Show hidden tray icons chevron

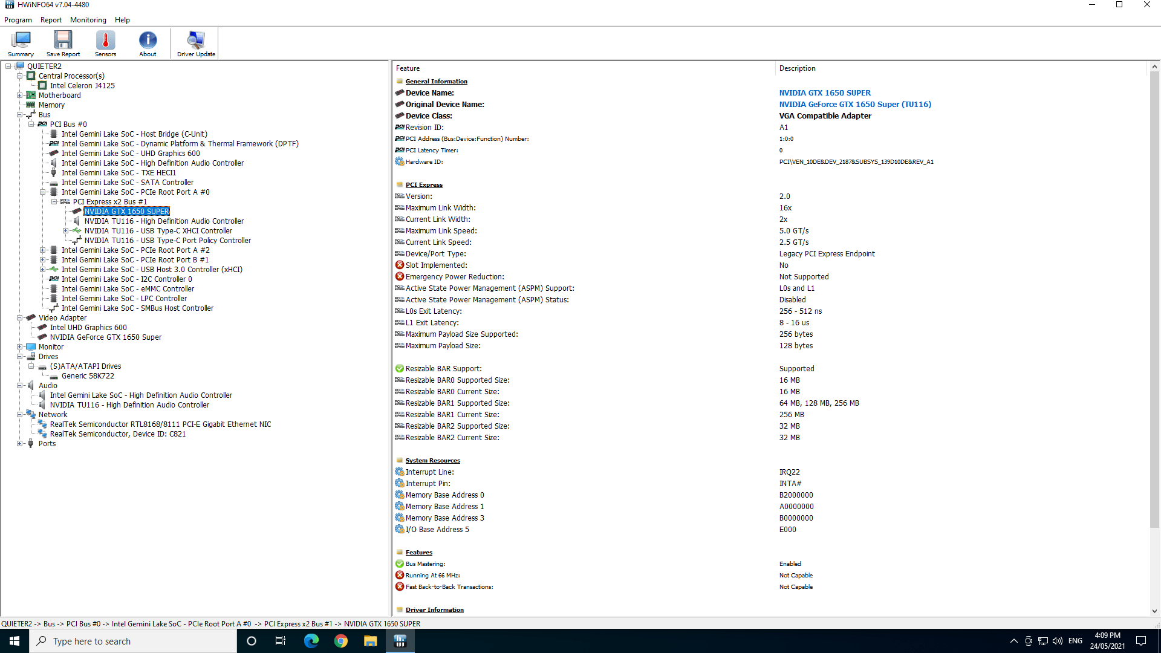click(1013, 641)
